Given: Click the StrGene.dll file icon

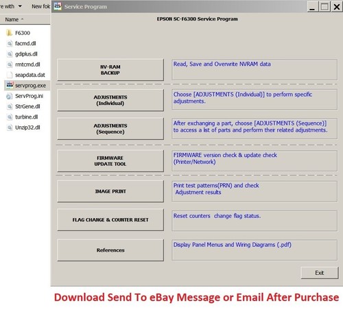Looking at the screenshot, I should tap(10, 106).
